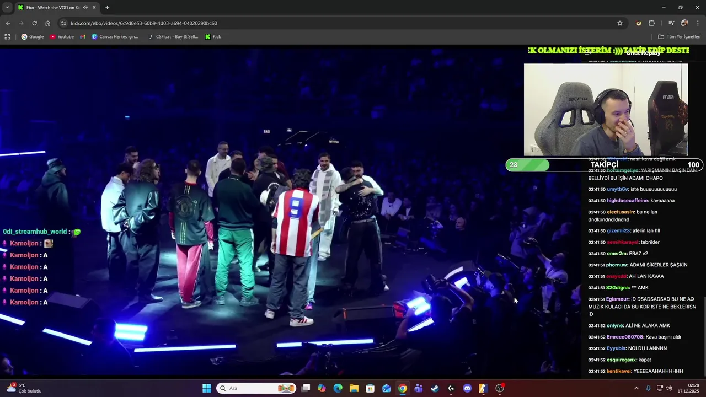Open the Chrome three-dot menu
This screenshot has height=397, width=706.
tap(698, 23)
